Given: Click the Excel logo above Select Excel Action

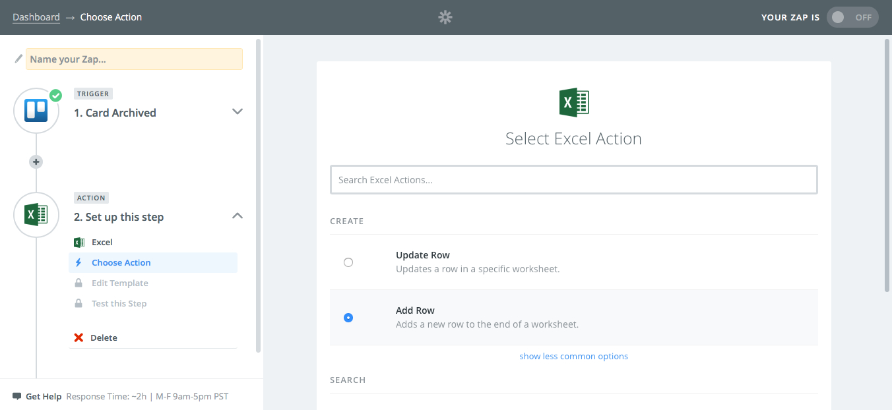Looking at the screenshot, I should pyautogui.click(x=573, y=102).
